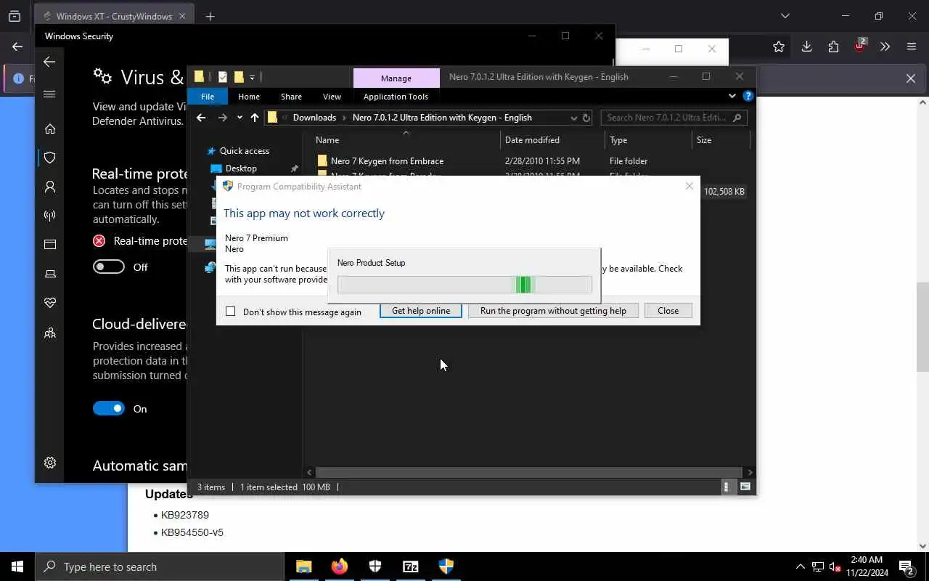Screen dimensions: 929x581
Task: Switch to large icons view button
Action: pyautogui.click(x=745, y=487)
